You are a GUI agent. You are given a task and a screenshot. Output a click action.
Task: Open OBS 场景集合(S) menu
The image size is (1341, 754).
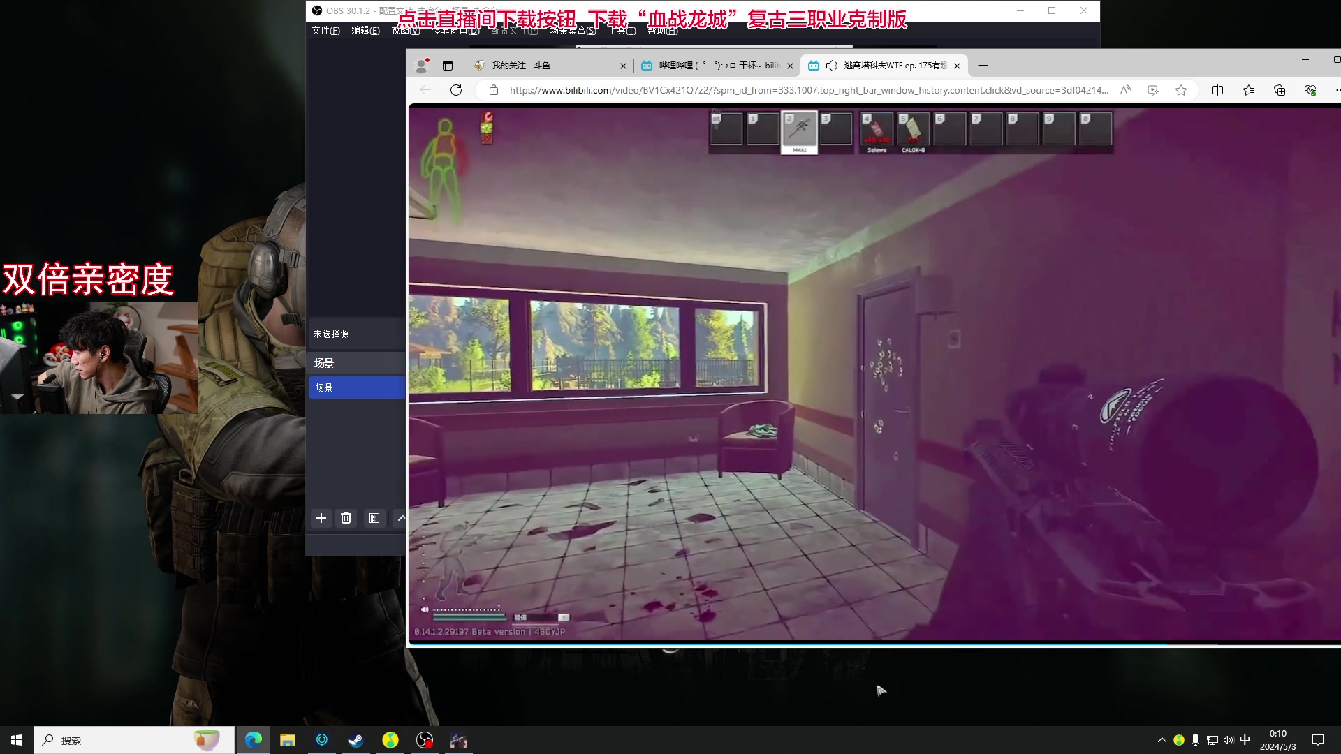click(573, 31)
